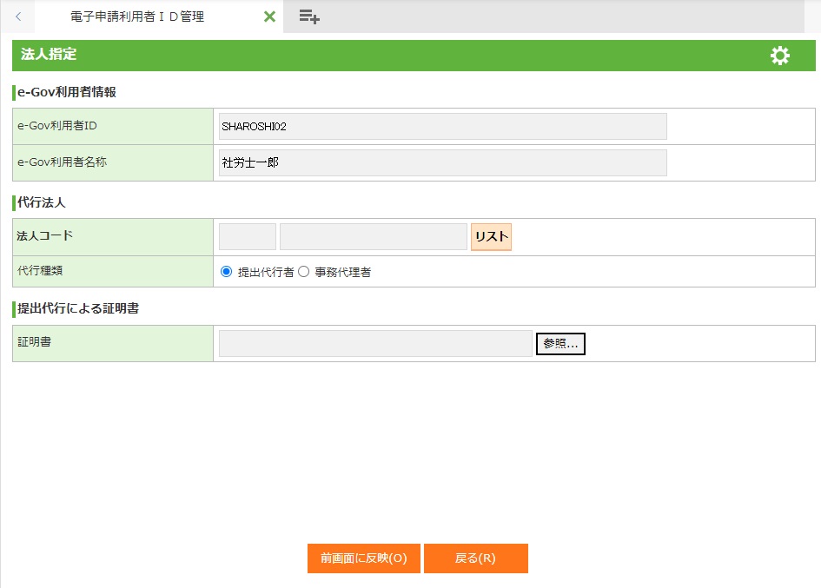Image resolution: width=821 pixels, height=588 pixels.
Task: Click the e-Gov利用者情報 section heading
Action: 67,92
